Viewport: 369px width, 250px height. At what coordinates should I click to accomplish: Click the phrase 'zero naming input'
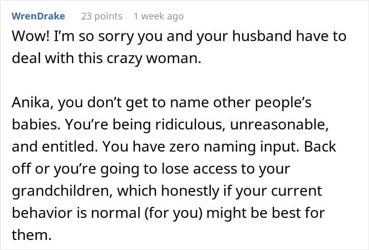click(x=209, y=147)
